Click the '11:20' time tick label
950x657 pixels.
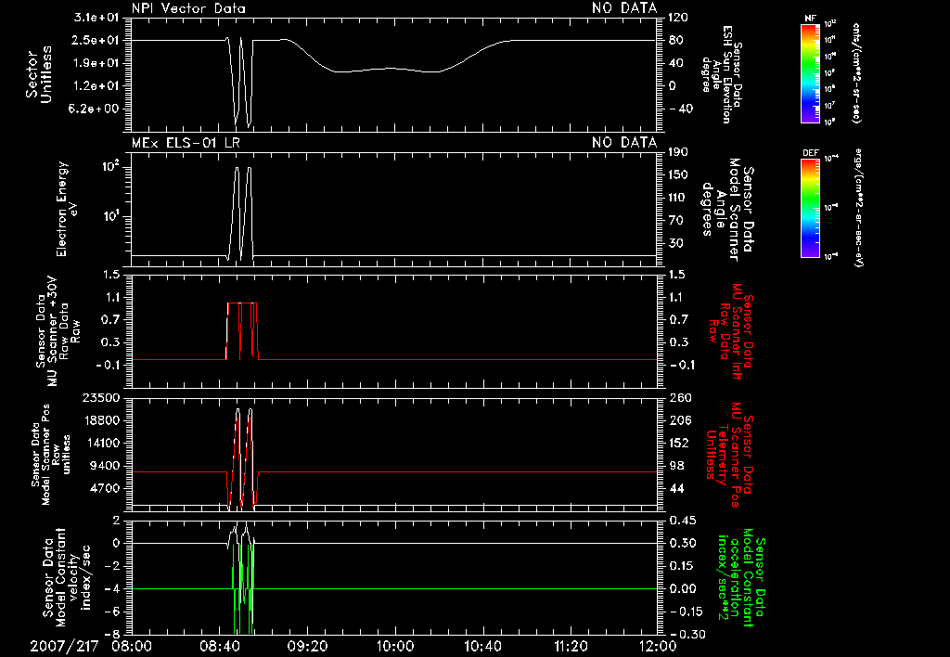pyautogui.click(x=571, y=646)
